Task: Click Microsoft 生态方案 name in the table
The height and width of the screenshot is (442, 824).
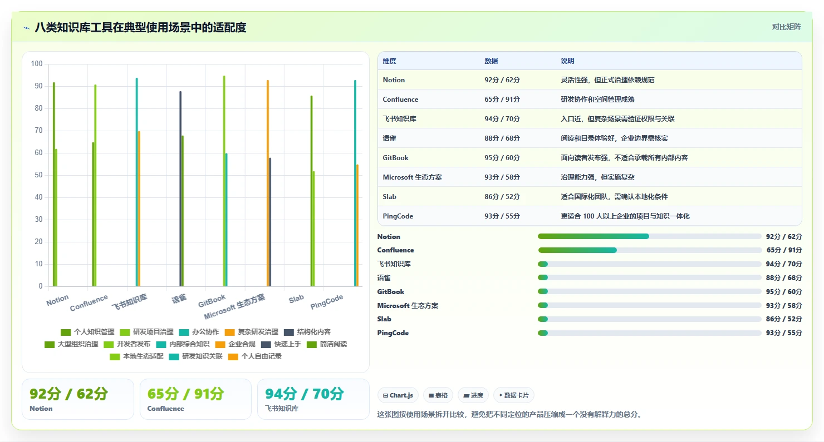Action: pyautogui.click(x=413, y=177)
